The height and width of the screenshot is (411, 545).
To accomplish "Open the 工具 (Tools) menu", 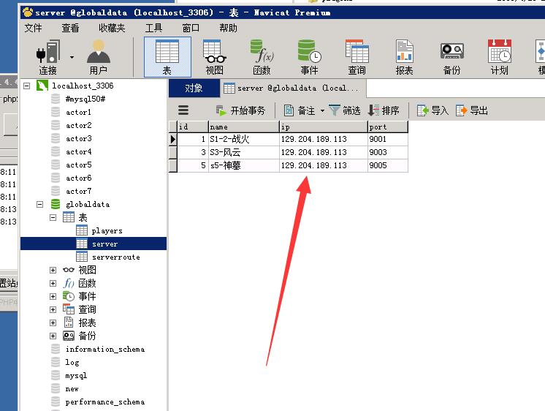I will 153,28.
